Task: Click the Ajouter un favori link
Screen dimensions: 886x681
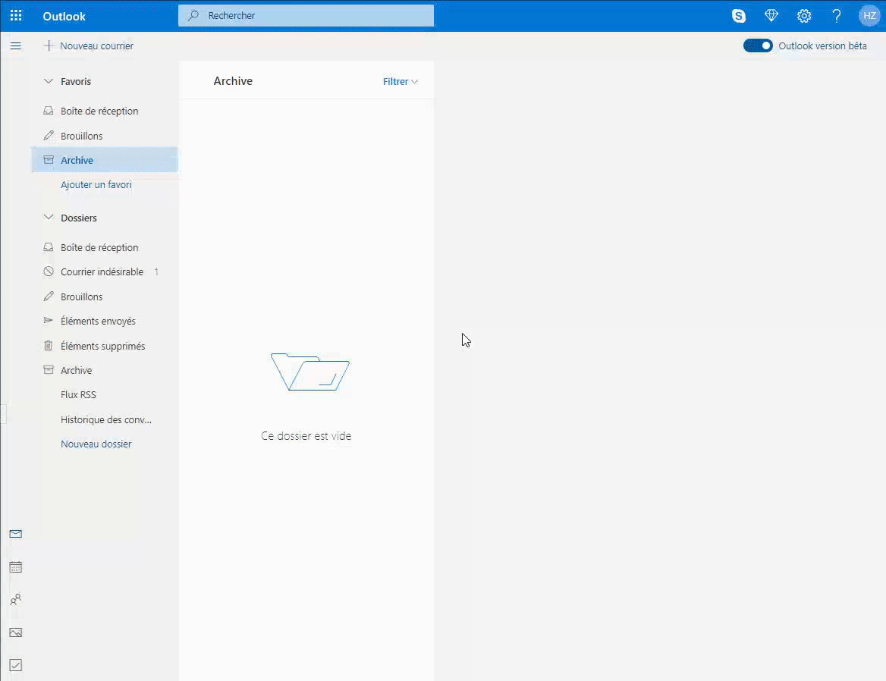Action: coord(96,185)
